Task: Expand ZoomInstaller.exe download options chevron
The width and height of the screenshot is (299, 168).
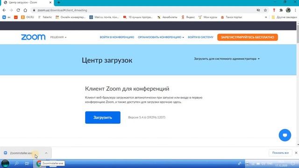Action: click(46, 153)
